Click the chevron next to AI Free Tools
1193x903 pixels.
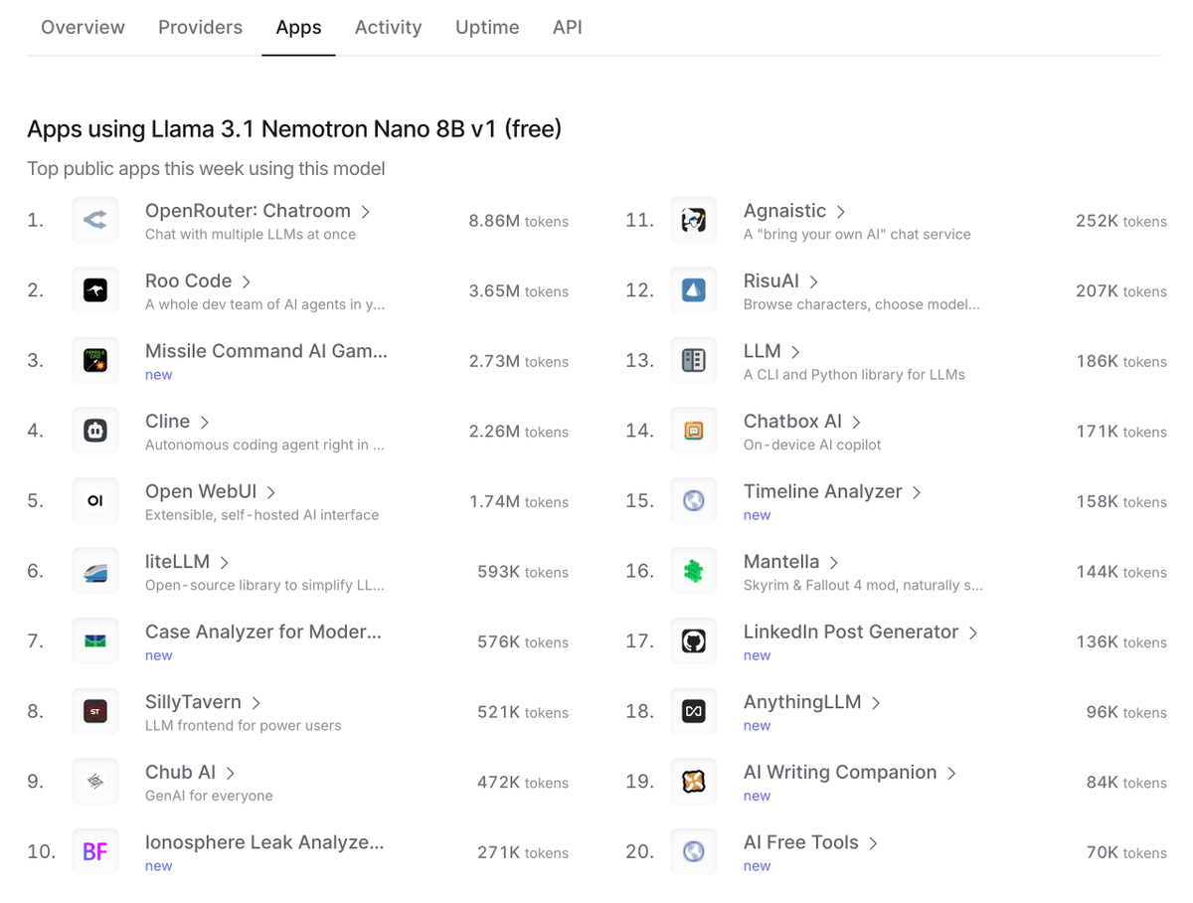(x=874, y=843)
